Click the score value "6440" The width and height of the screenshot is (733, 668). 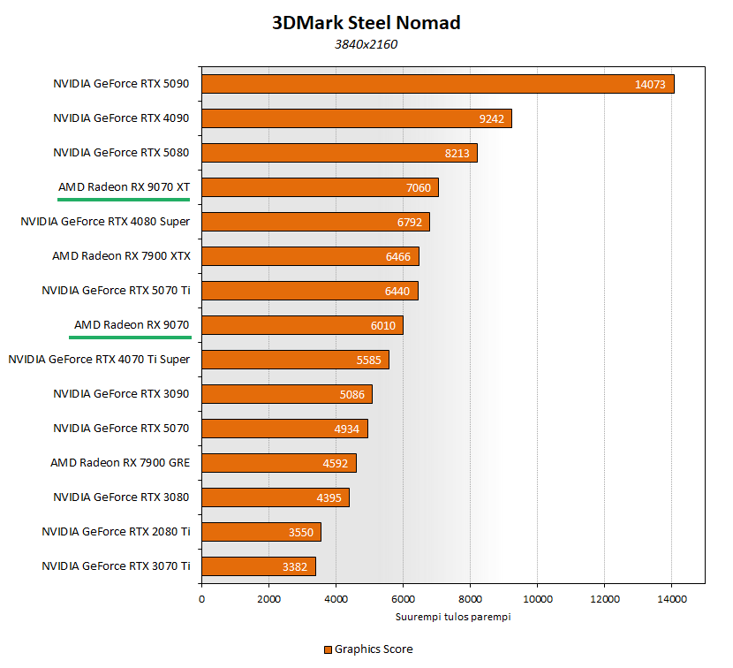coord(397,292)
